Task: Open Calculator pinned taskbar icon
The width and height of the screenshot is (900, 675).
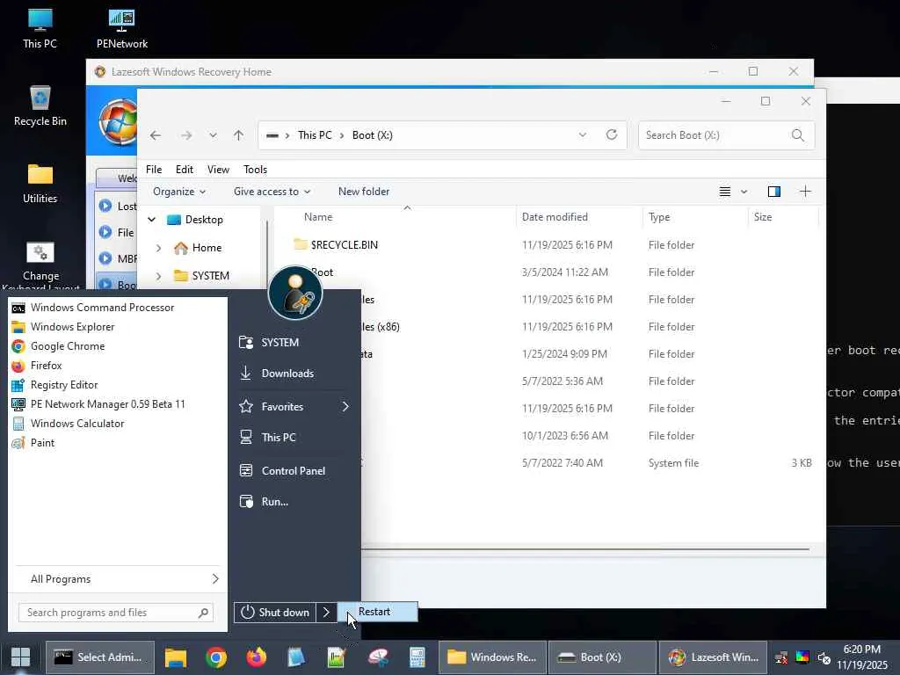Action: (x=417, y=657)
